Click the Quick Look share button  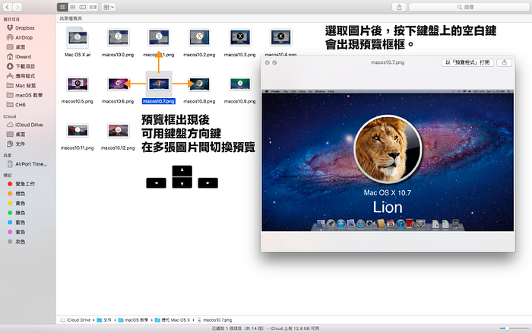coord(504,62)
